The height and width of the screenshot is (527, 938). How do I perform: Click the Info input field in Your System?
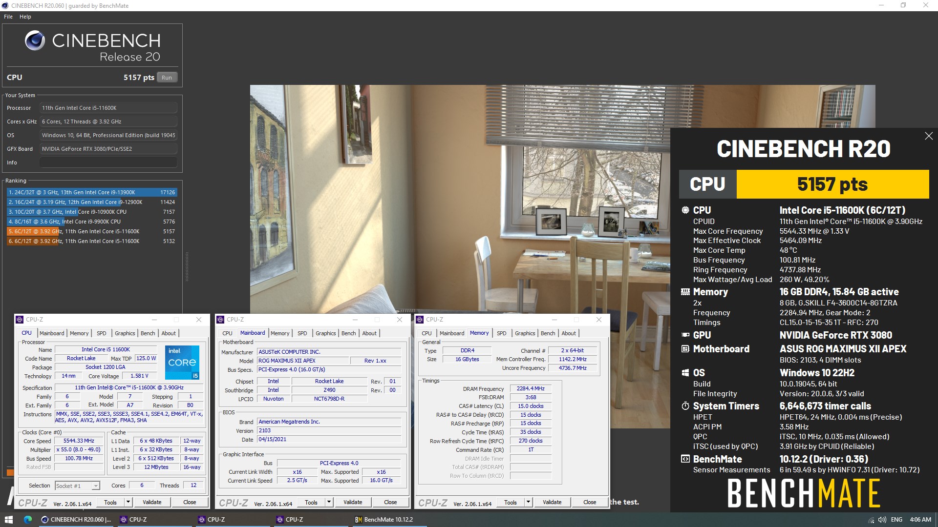108,162
